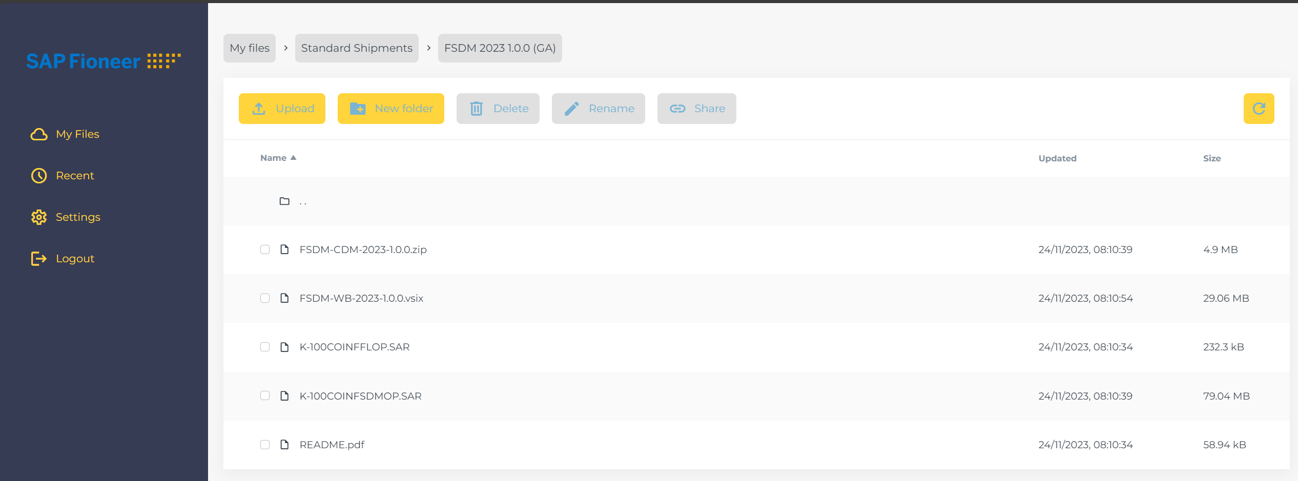The width and height of the screenshot is (1298, 481).
Task: Click the Rename button
Action: pyautogui.click(x=599, y=109)
